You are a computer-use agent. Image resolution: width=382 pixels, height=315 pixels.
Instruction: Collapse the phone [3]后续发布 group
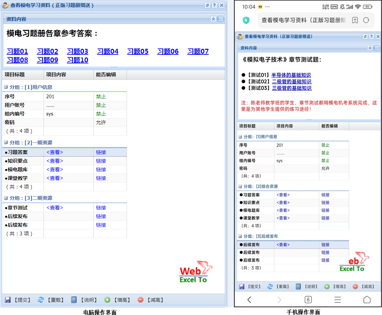(240, 236)
